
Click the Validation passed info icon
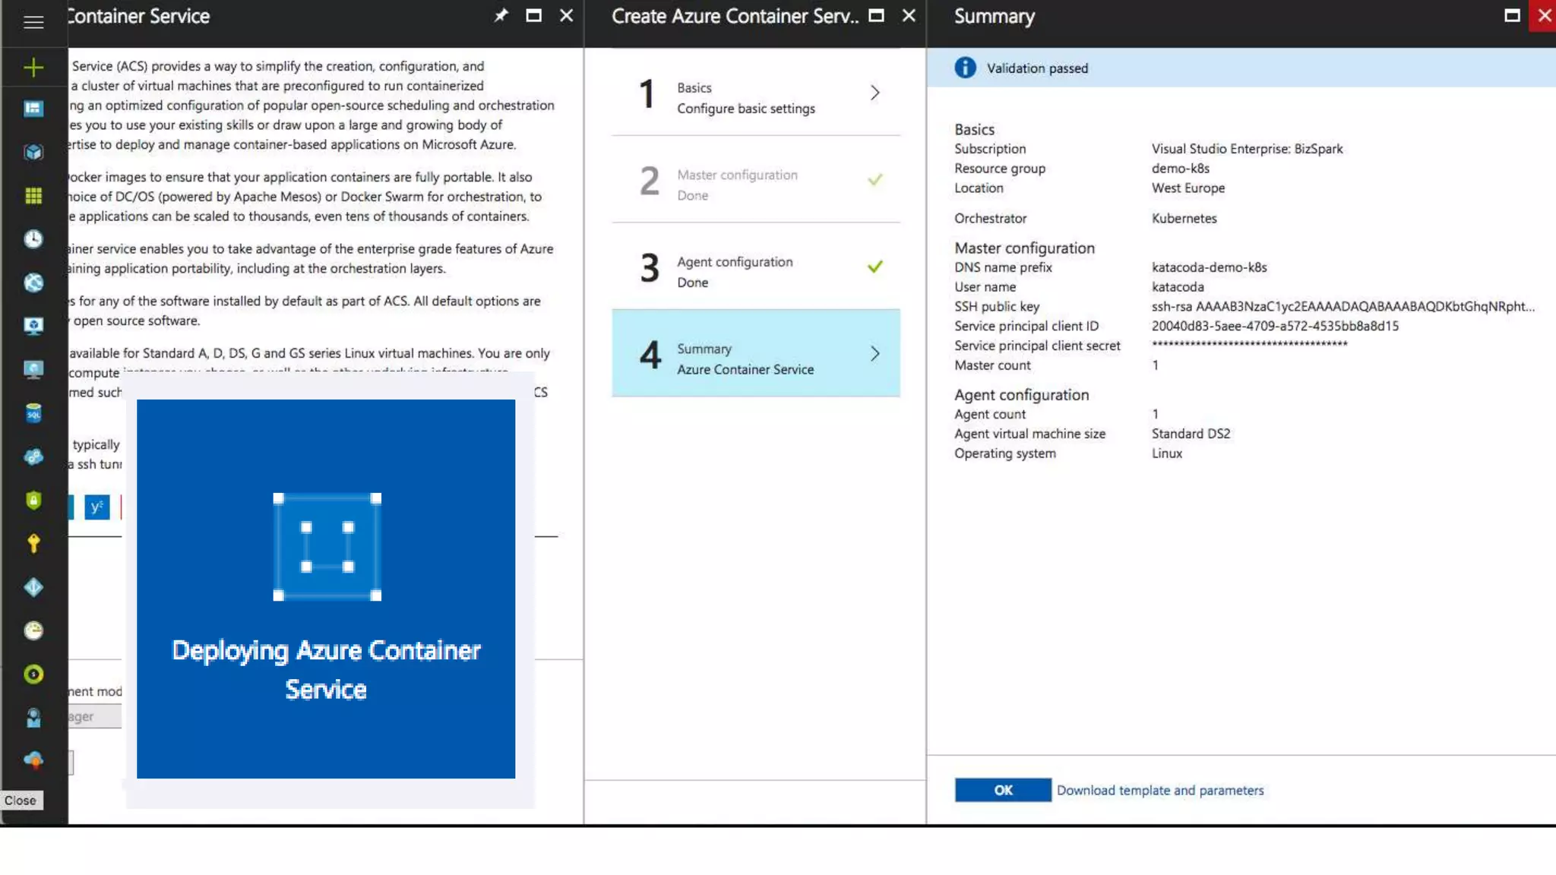point(965,68)
